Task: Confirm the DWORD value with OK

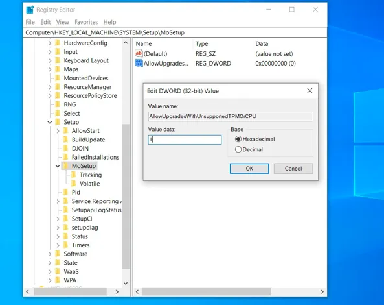Action: click(x=249, y=169)
